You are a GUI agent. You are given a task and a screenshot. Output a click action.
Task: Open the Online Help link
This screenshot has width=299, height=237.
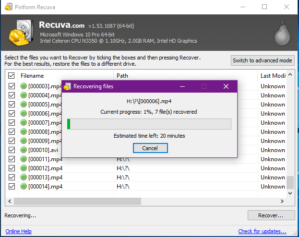pyautogui.click(x=19, y=231)
